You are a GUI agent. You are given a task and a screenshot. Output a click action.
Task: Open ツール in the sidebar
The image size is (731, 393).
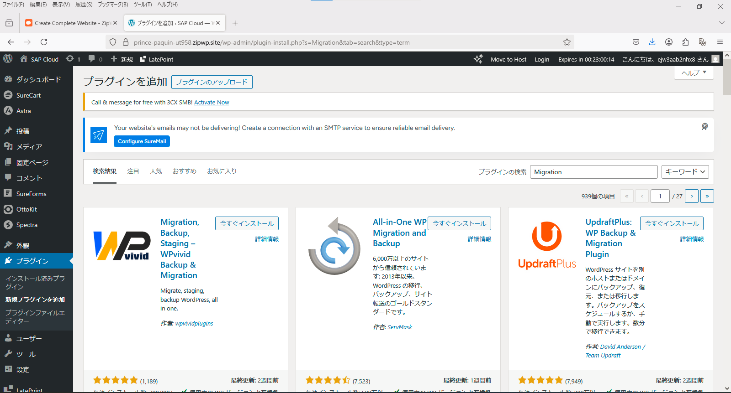tap(37, 354)
